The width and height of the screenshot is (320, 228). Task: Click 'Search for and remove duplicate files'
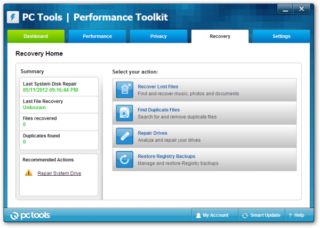coord(177,117)
